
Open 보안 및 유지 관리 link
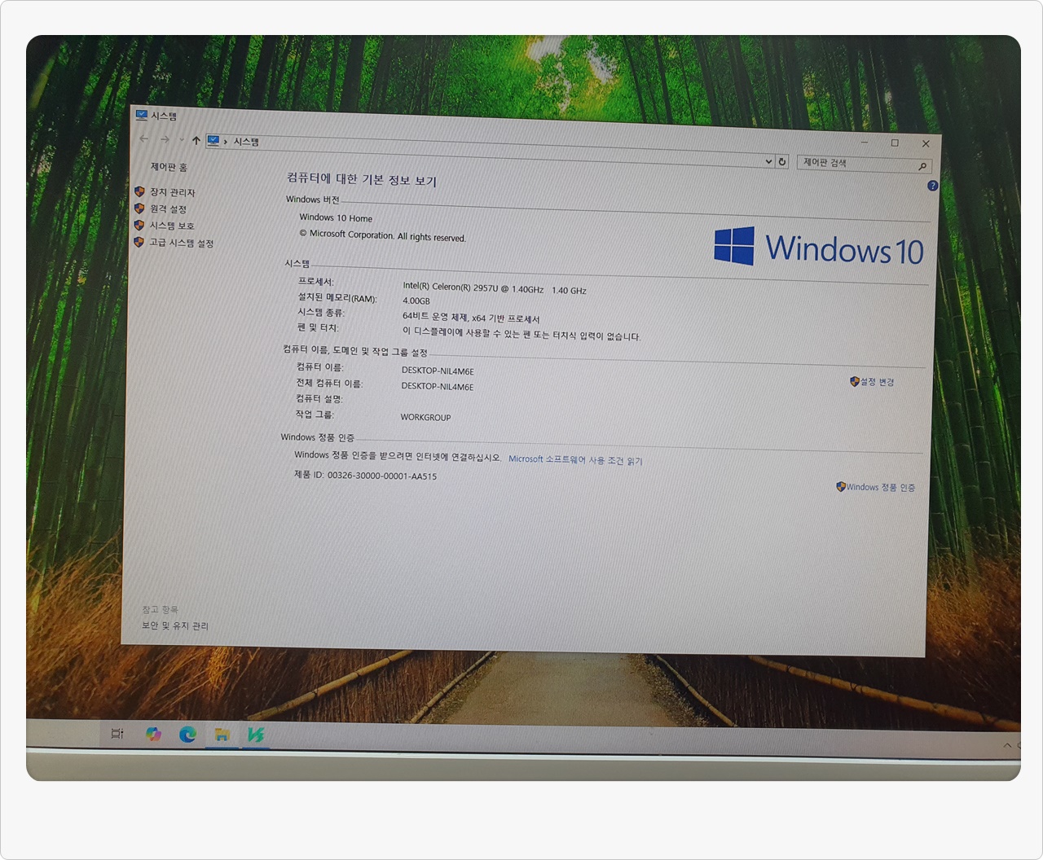[x=175, y=625]
